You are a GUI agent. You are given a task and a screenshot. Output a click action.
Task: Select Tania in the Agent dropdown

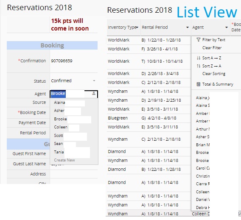tap(59, 152)
